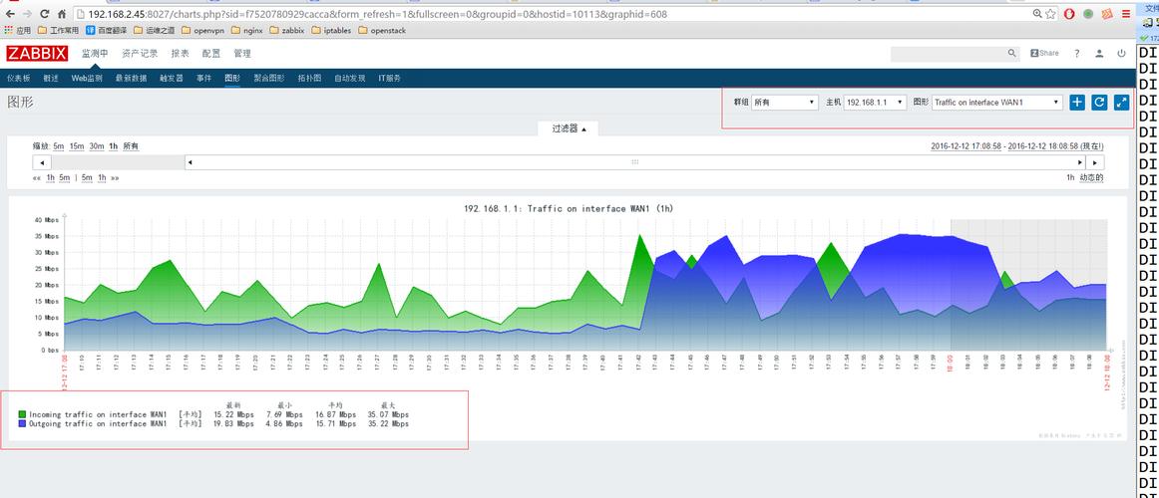The width and height of the screenshot is (1159, 498).
Task: Switch graph to fullscreen mode icon
Action: 1122,103
